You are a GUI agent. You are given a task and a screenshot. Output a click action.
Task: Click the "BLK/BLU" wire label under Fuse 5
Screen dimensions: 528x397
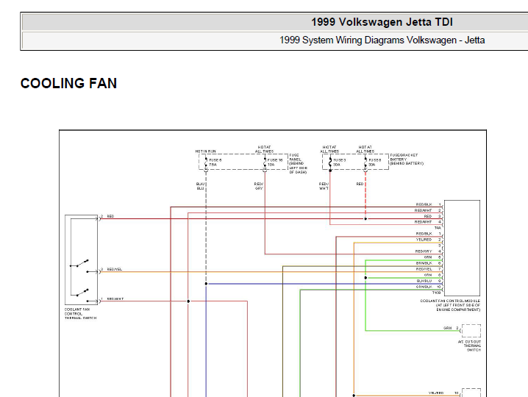(x=200, y=186)
